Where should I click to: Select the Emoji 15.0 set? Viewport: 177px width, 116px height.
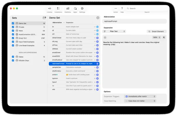(x=29, y=38)
